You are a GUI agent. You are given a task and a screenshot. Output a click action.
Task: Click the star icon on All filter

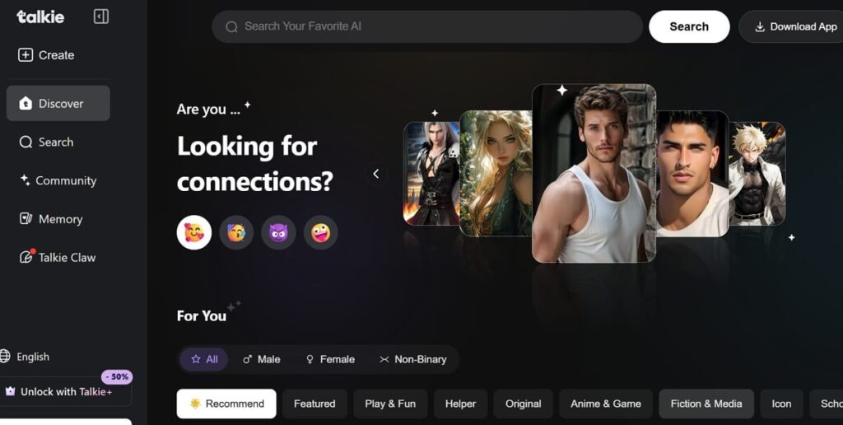tap(196, 359)
